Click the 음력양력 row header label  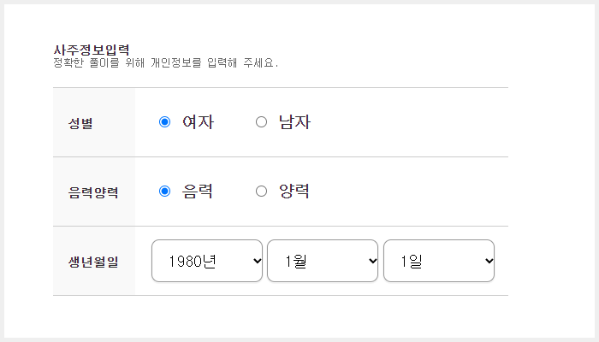pos(93,192)
